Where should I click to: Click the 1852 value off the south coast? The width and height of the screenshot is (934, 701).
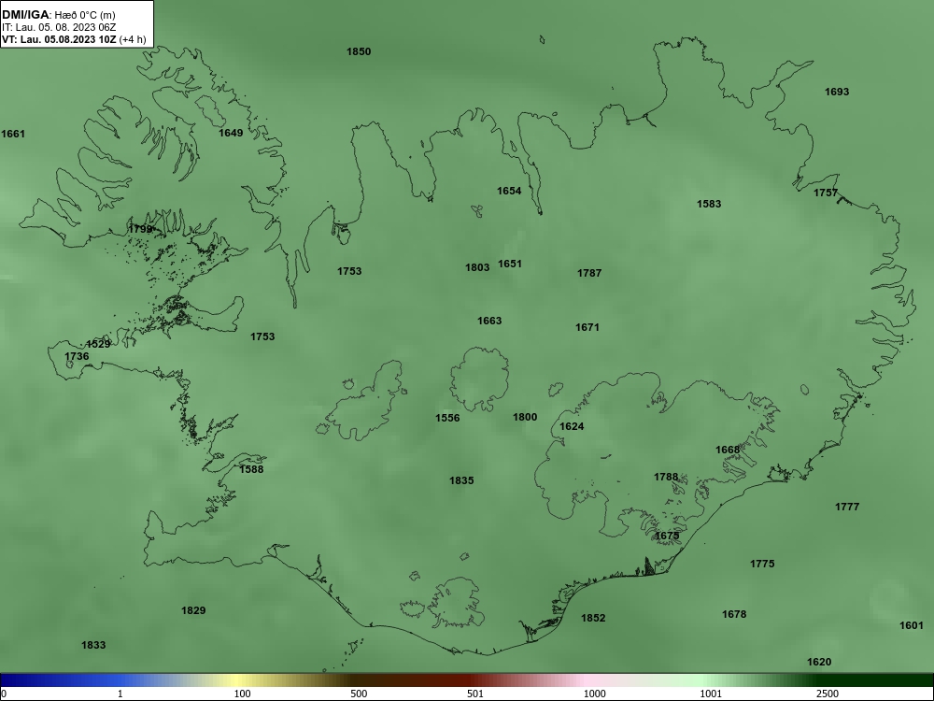[x=593, y=618]
